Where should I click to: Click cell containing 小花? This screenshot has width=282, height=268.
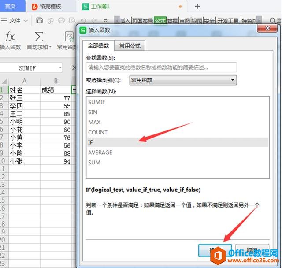click(x=24, y=130)
